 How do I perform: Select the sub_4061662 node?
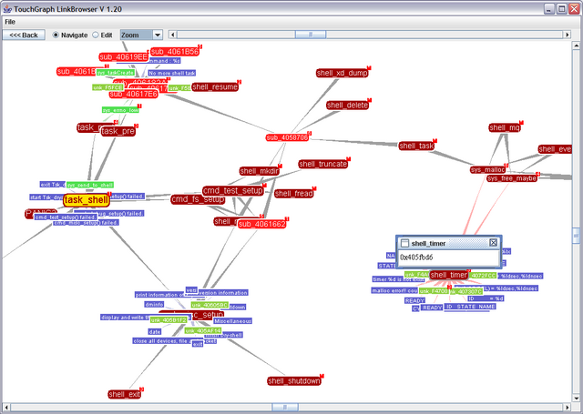pyautogui.click(x=261, y=224)
